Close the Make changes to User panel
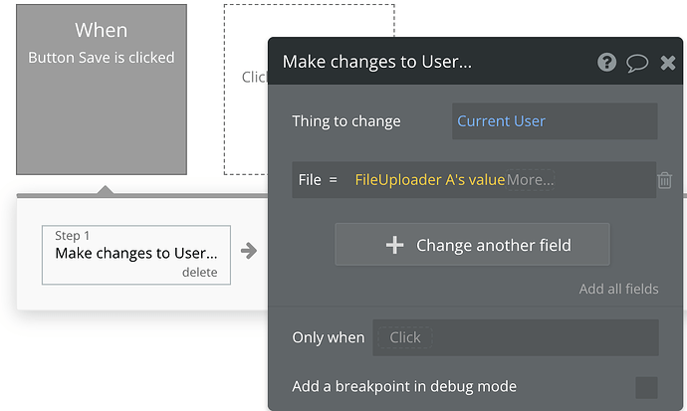Screen dimensions: 687x411 tap(668, 62)
